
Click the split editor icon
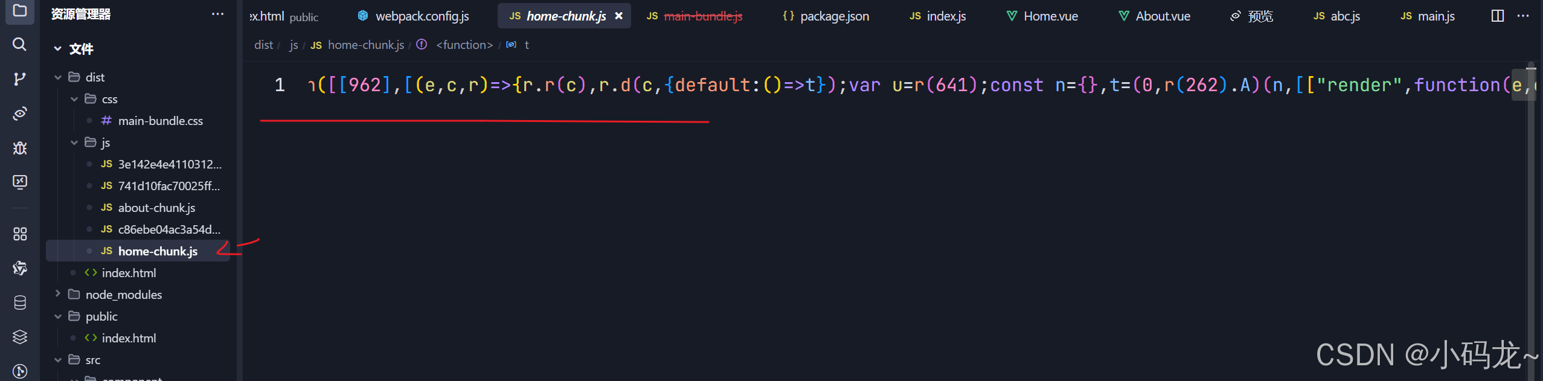point(1498,16)
